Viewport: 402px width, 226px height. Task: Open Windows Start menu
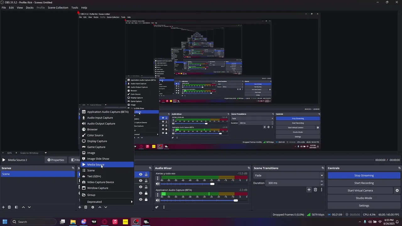pos(5,222)
